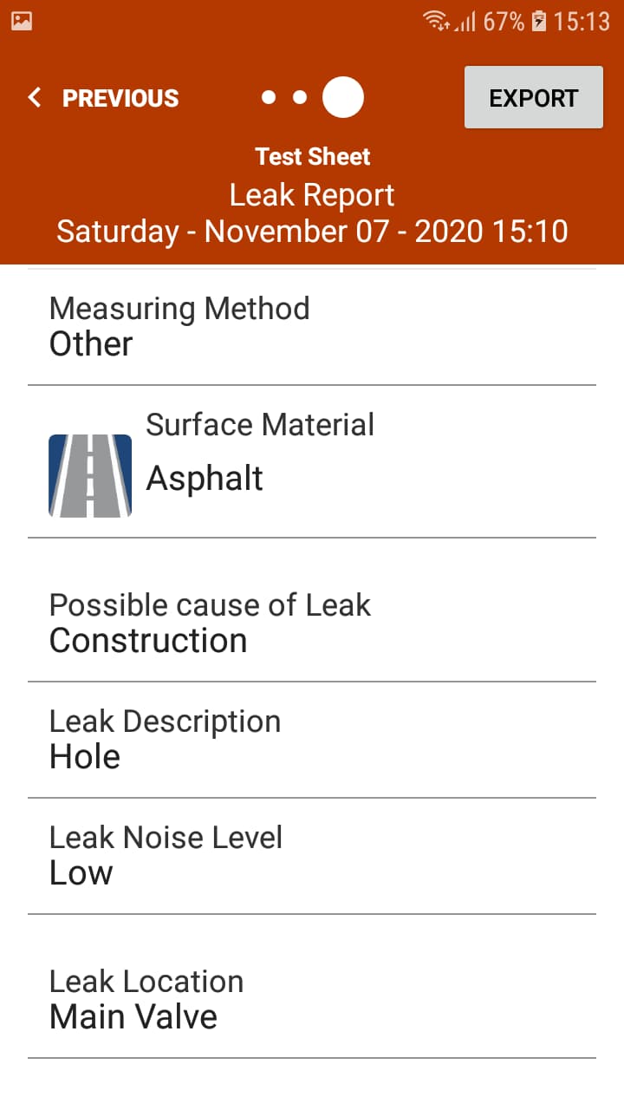Open the Measuring Method field
624x1110 pixels.
click(x=312, y=327)
